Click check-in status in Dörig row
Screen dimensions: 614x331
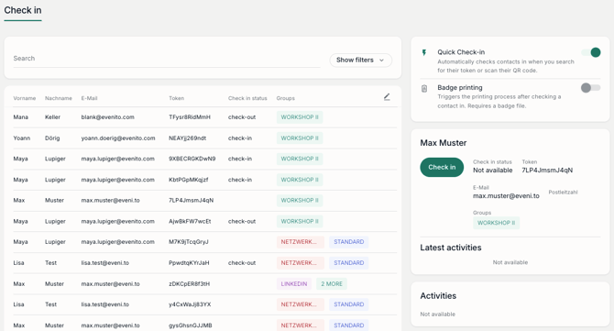(x=240, y=138)
